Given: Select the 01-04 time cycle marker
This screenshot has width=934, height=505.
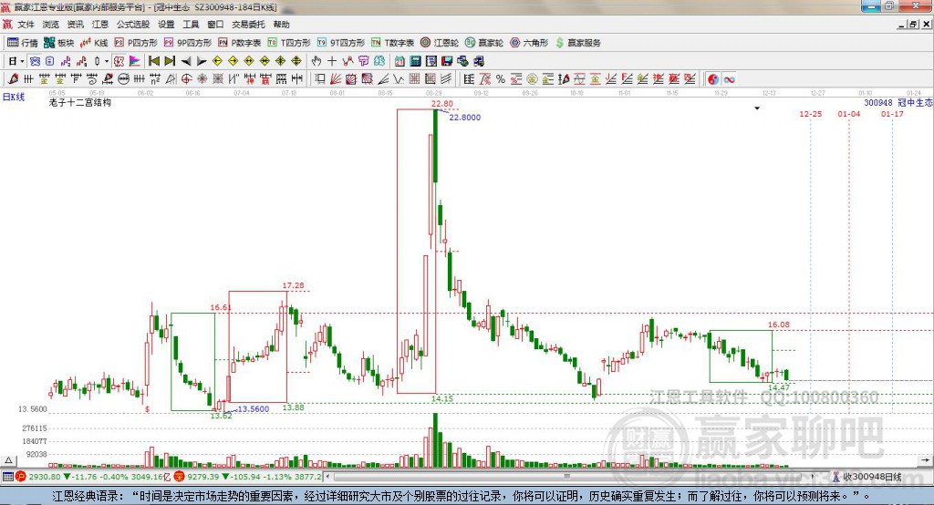Looking at the screenshot, I should 849,114.
